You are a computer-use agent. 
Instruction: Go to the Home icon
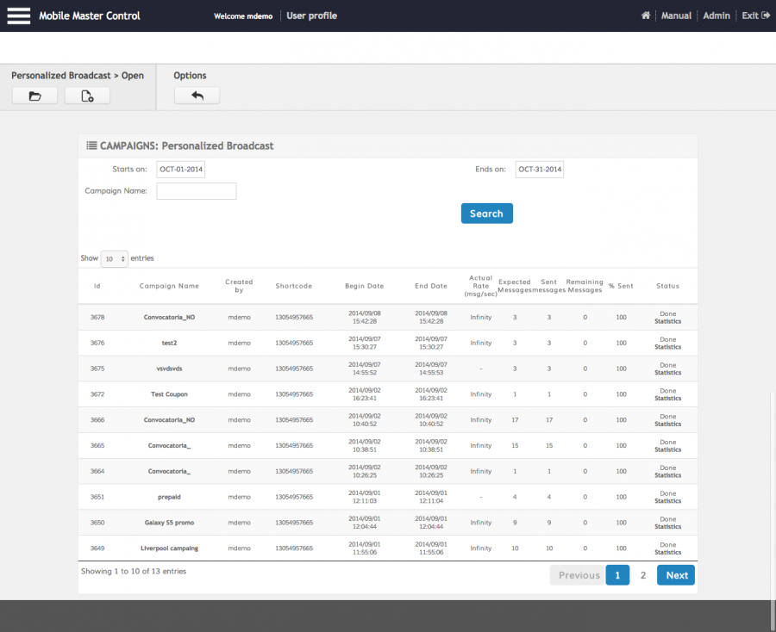645,15
